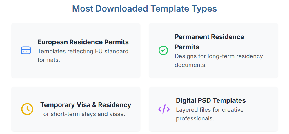Click the word 'professionals.' in the PSD description

tap(195, 119)
